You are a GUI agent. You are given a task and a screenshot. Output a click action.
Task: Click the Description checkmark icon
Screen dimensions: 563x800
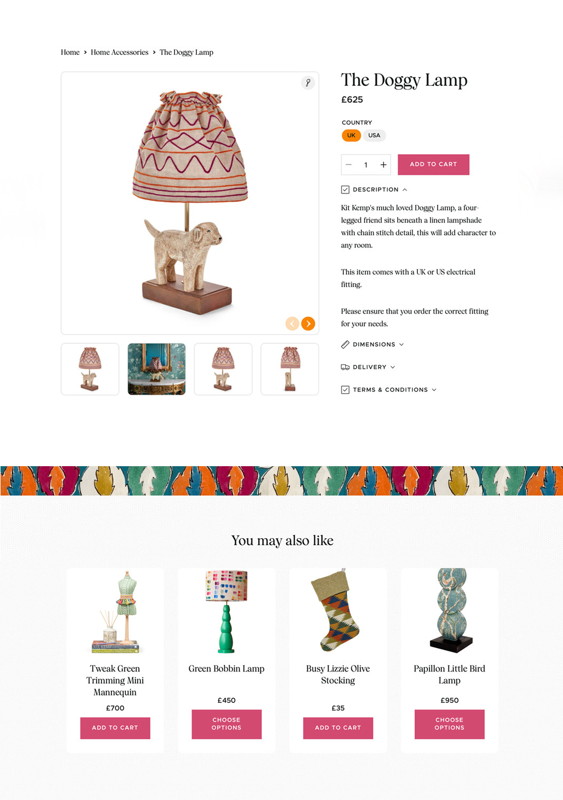(345, 189)
